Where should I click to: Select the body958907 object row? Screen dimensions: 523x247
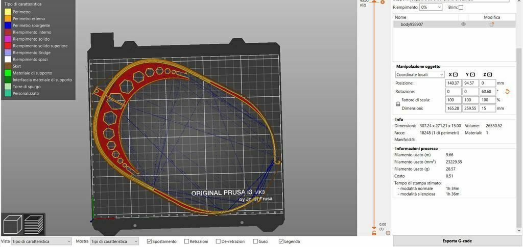[454, 24]
